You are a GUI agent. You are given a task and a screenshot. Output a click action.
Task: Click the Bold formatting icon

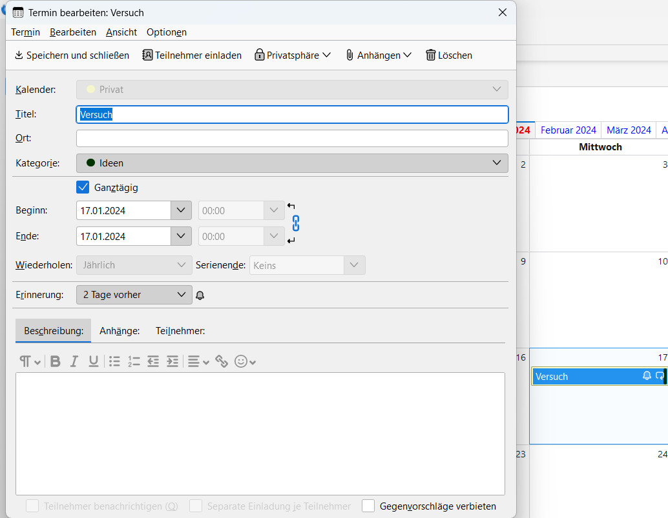click(56, 361)
